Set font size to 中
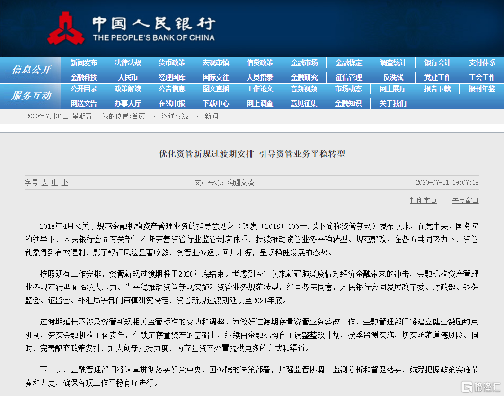504x396 pixels. [x=54, y=183]
